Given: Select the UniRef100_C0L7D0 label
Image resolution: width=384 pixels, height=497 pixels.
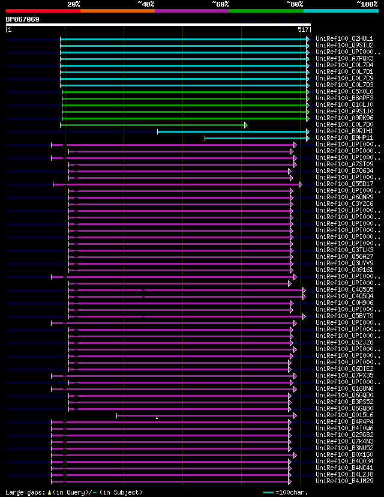Looking at the screenshot, I should tap(344, 125).
